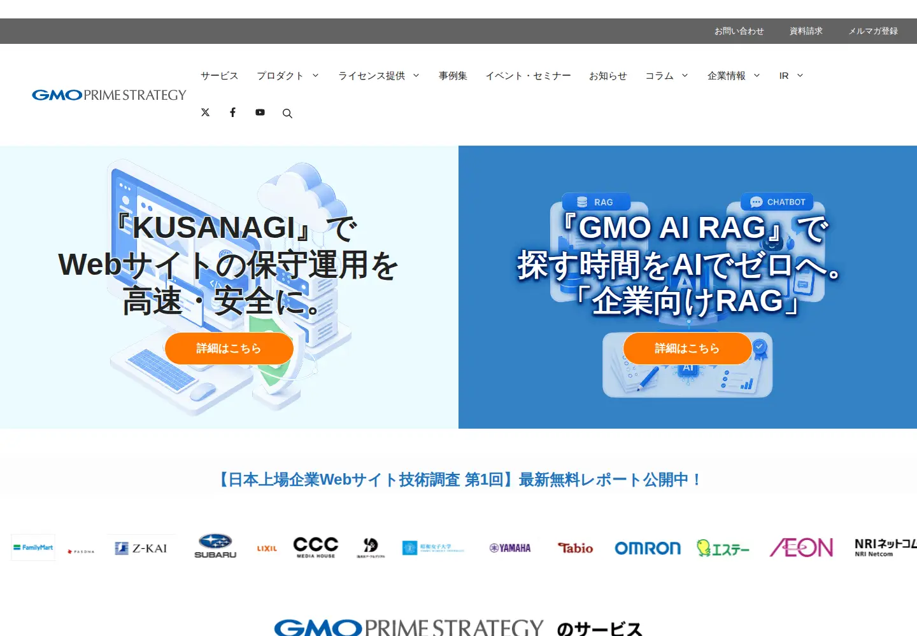Click the NRI Netcom client logo
The image size is (917, 636).
tap(886, 548)
